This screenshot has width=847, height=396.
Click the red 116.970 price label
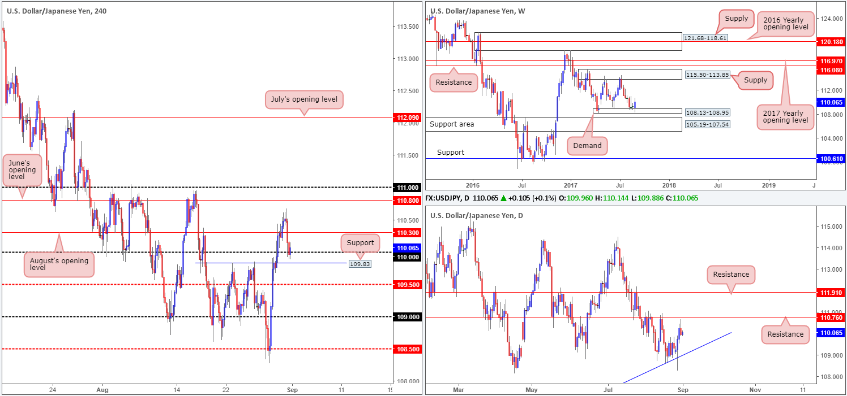point(832,60)
